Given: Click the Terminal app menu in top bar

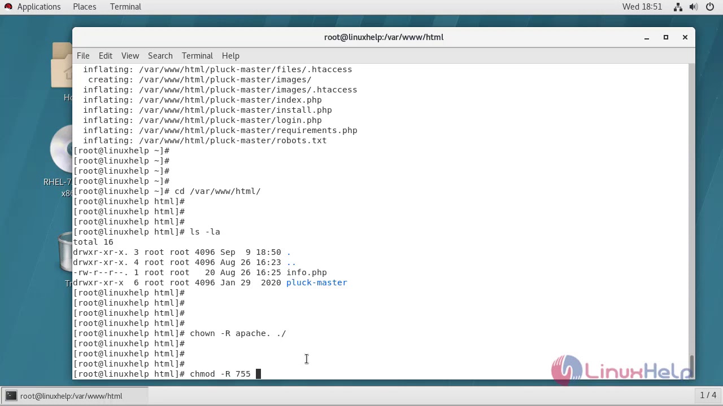Looking at the screenshot, I should click(x=125, y=7).
